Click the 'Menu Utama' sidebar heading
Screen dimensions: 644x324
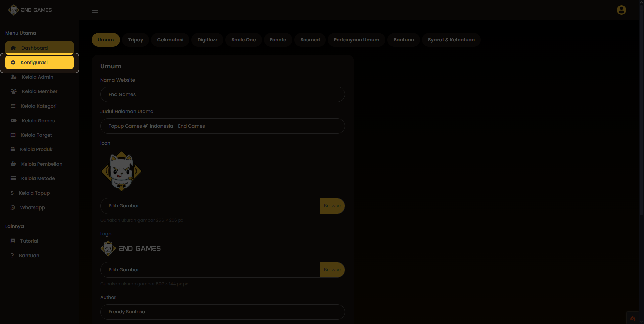pos(20,33)
